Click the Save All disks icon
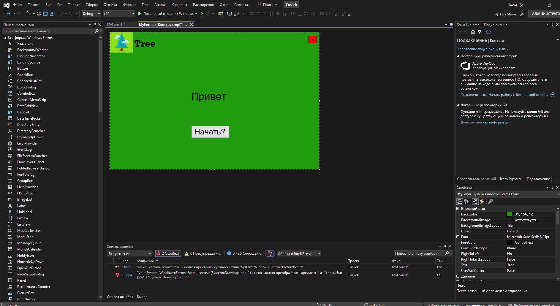Image resolution: width=560 pixels, height=306 pixels. pos(52,14)
